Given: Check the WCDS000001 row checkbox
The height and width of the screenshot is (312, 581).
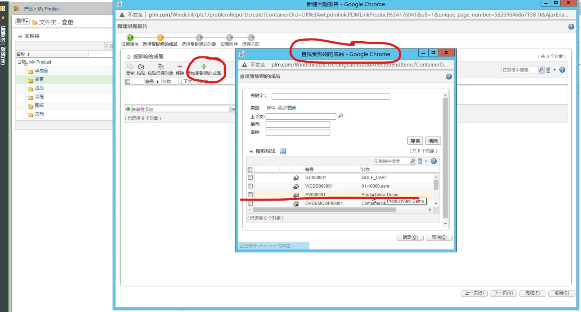Looking at the screenshot, I should tap(250, 186).
